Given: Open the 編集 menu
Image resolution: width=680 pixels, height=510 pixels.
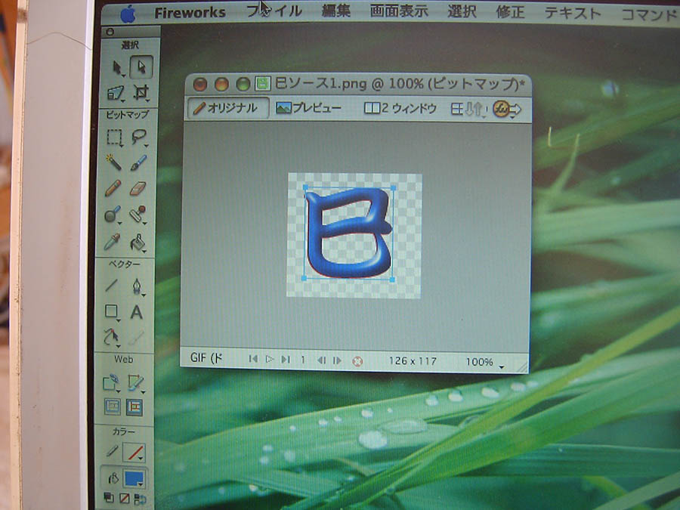Looking at the screenshot, I should click(335, 11).
